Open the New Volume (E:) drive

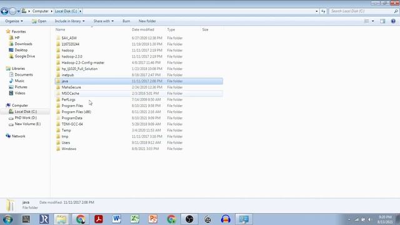point(27,124)
